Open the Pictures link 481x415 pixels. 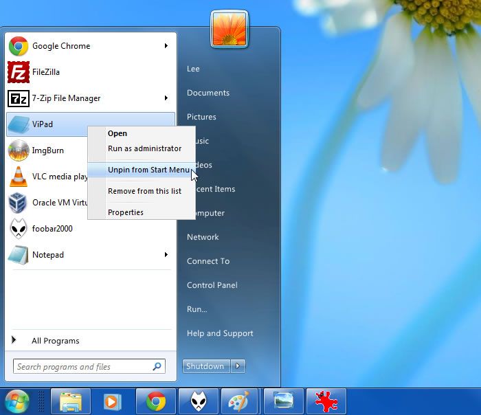pyautogui.click(x=201, y=117)
